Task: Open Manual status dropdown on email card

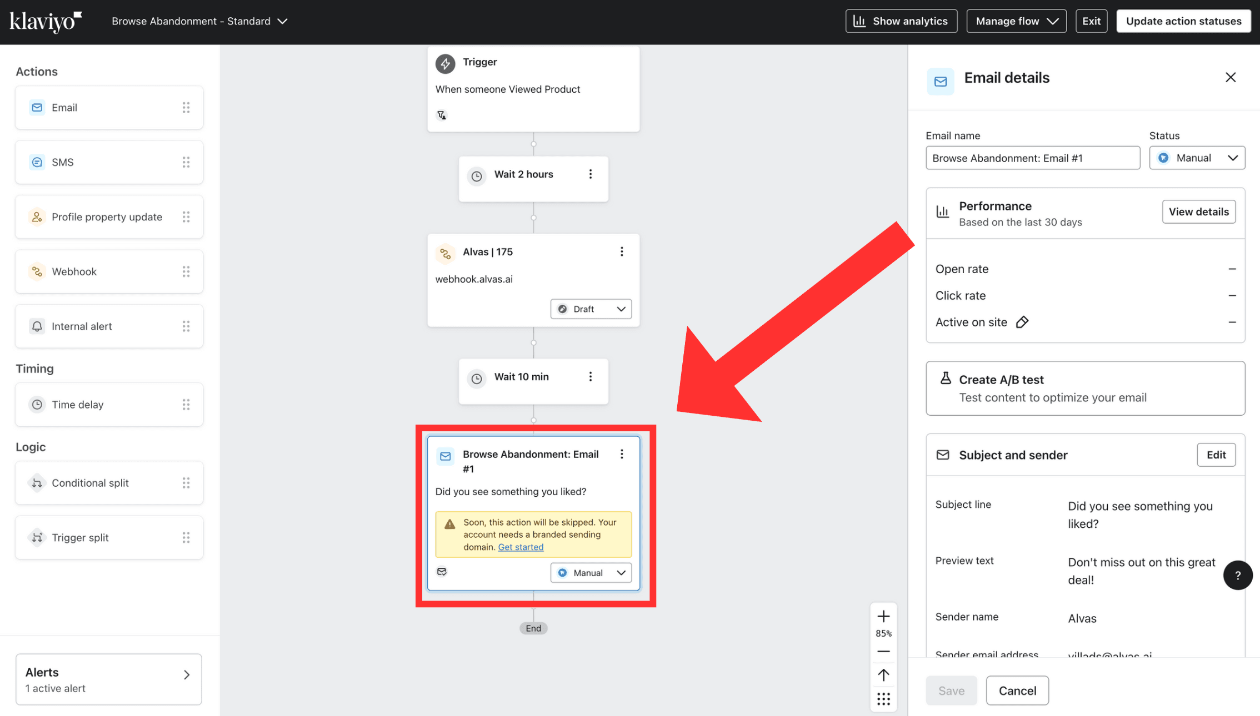Action: (x=591, y=573)
